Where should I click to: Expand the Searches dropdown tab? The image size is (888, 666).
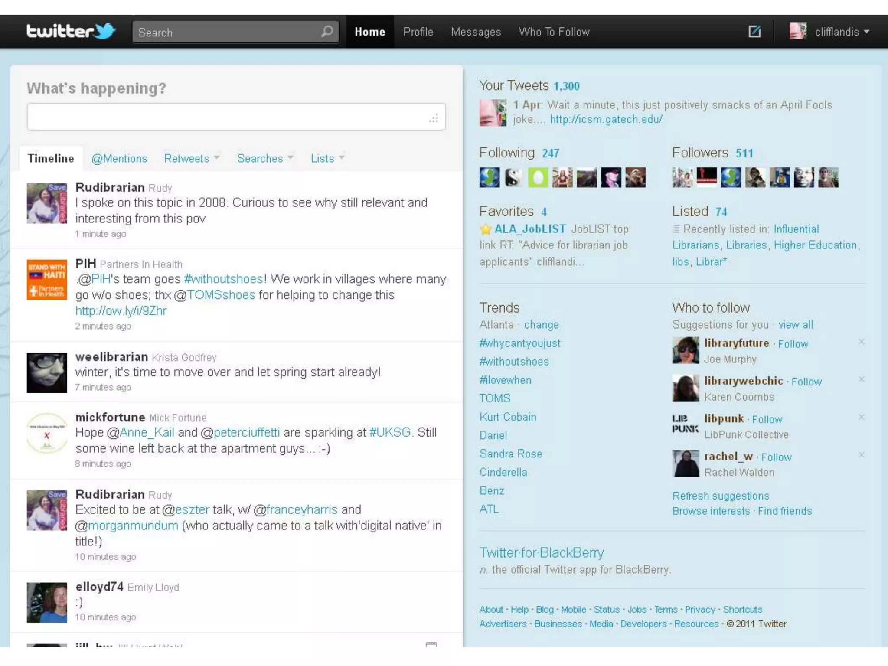tap(265, 158)
